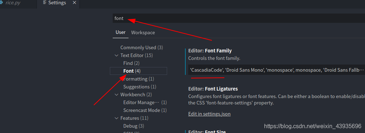Click 'Controls the font family.' description
365x133 pixels.
coord(214,58)
